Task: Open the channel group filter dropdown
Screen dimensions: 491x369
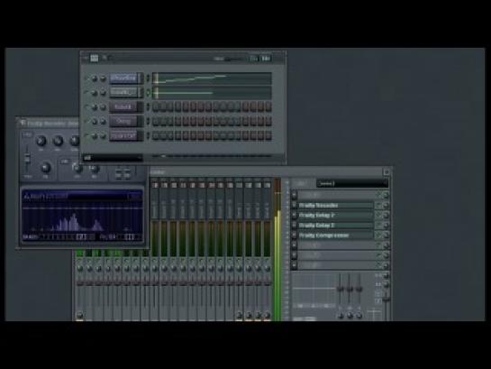Action: coord(113,158)
